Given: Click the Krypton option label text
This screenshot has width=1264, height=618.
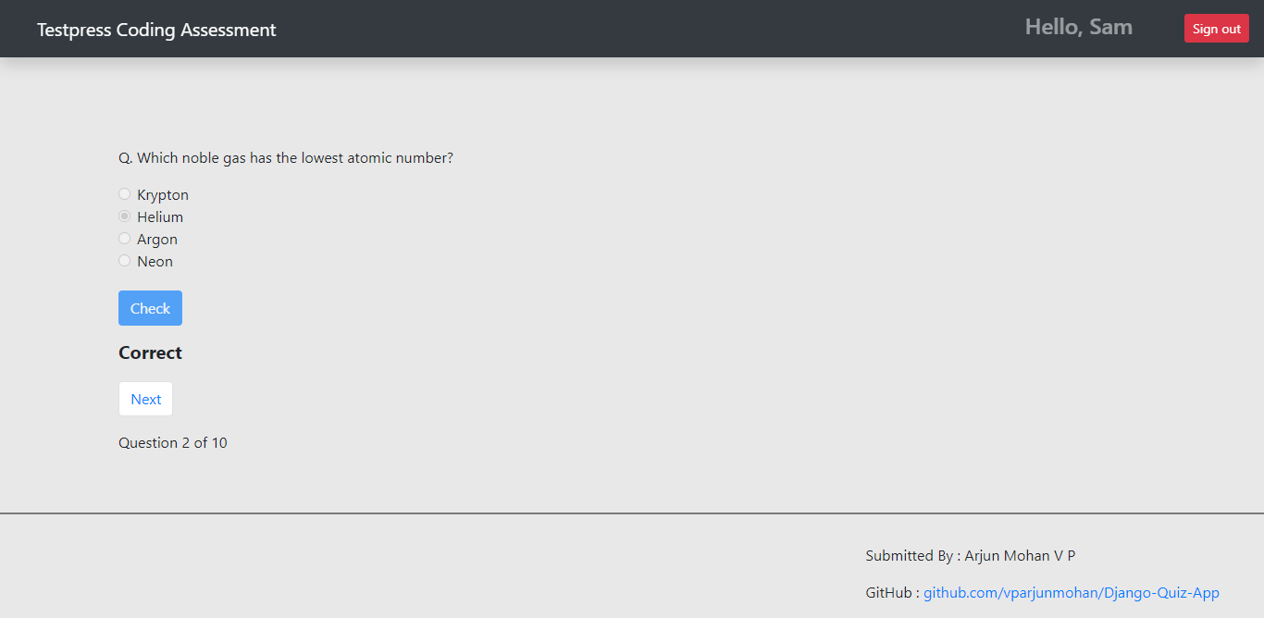Looking at the screenshot, I should pos(163,194).
